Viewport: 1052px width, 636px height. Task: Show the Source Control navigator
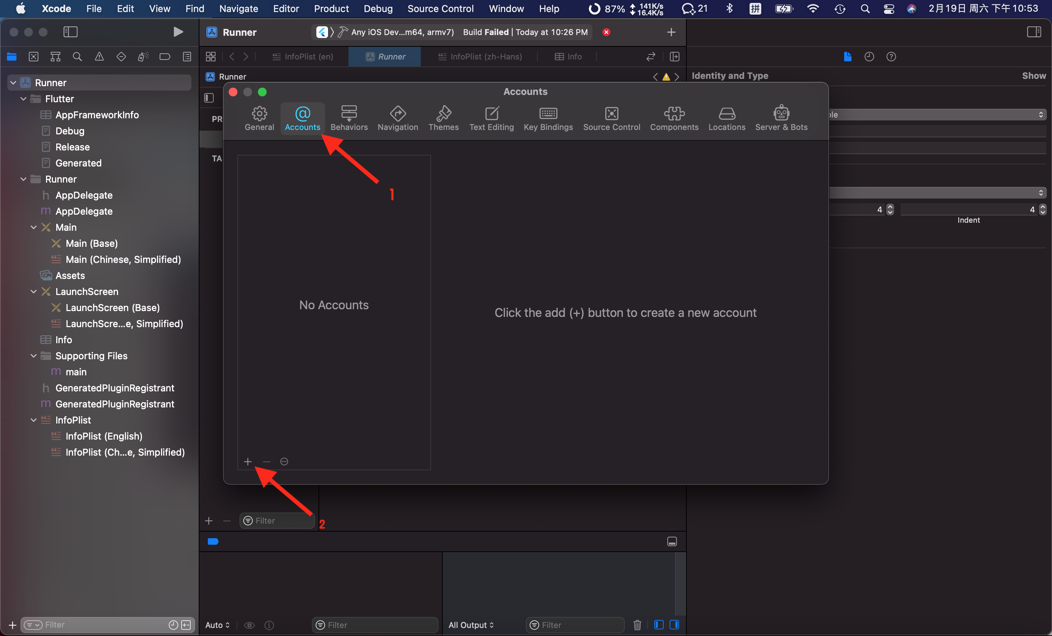(33, 56)
